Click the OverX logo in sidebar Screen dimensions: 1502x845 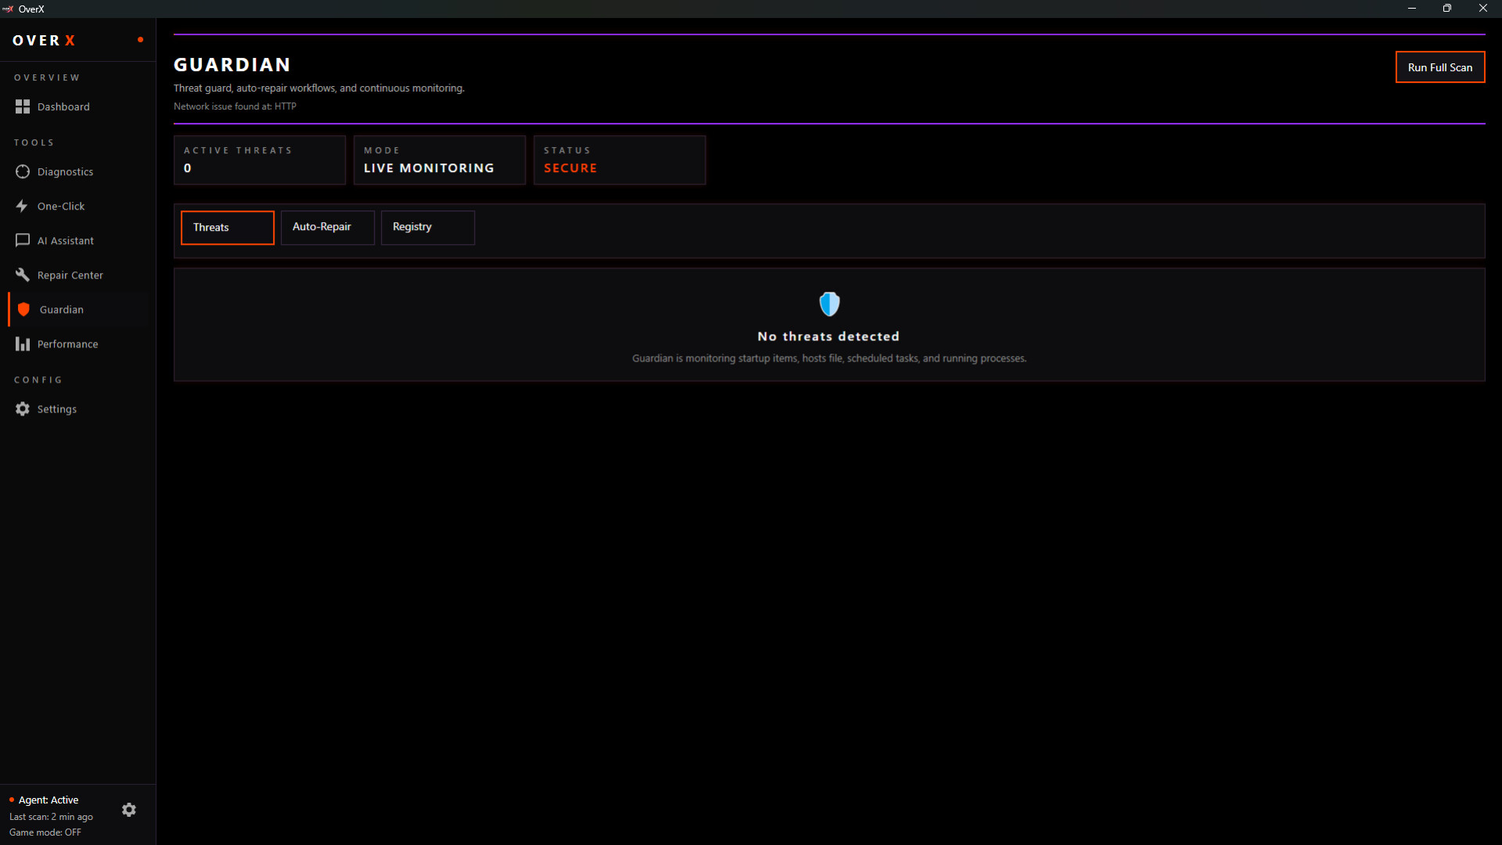[x=44, y=41]
